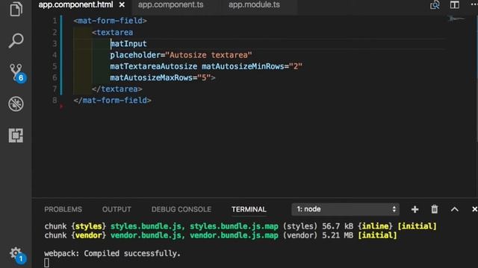Open the Explorer files view
The width and height of the screenshot is (478, 268).
[16, 8]
